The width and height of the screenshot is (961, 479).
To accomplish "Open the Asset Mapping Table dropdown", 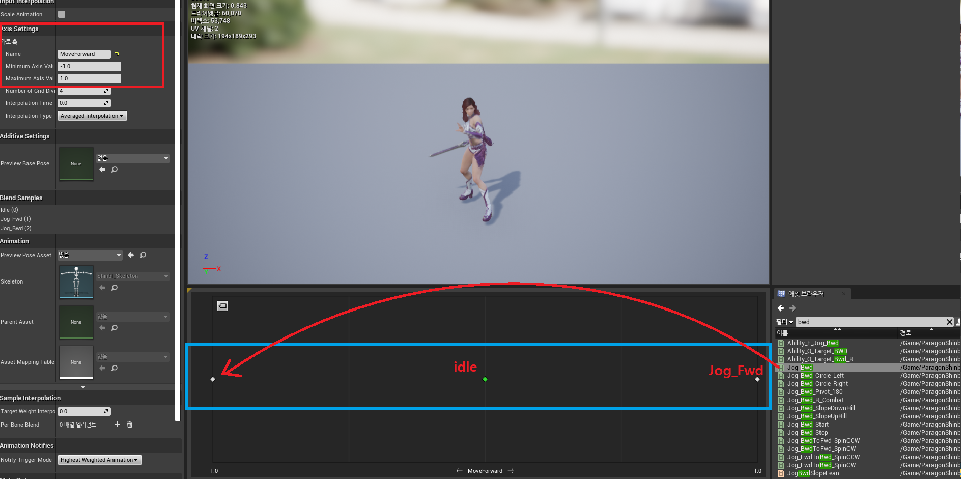I will click(x=133, y=357).
